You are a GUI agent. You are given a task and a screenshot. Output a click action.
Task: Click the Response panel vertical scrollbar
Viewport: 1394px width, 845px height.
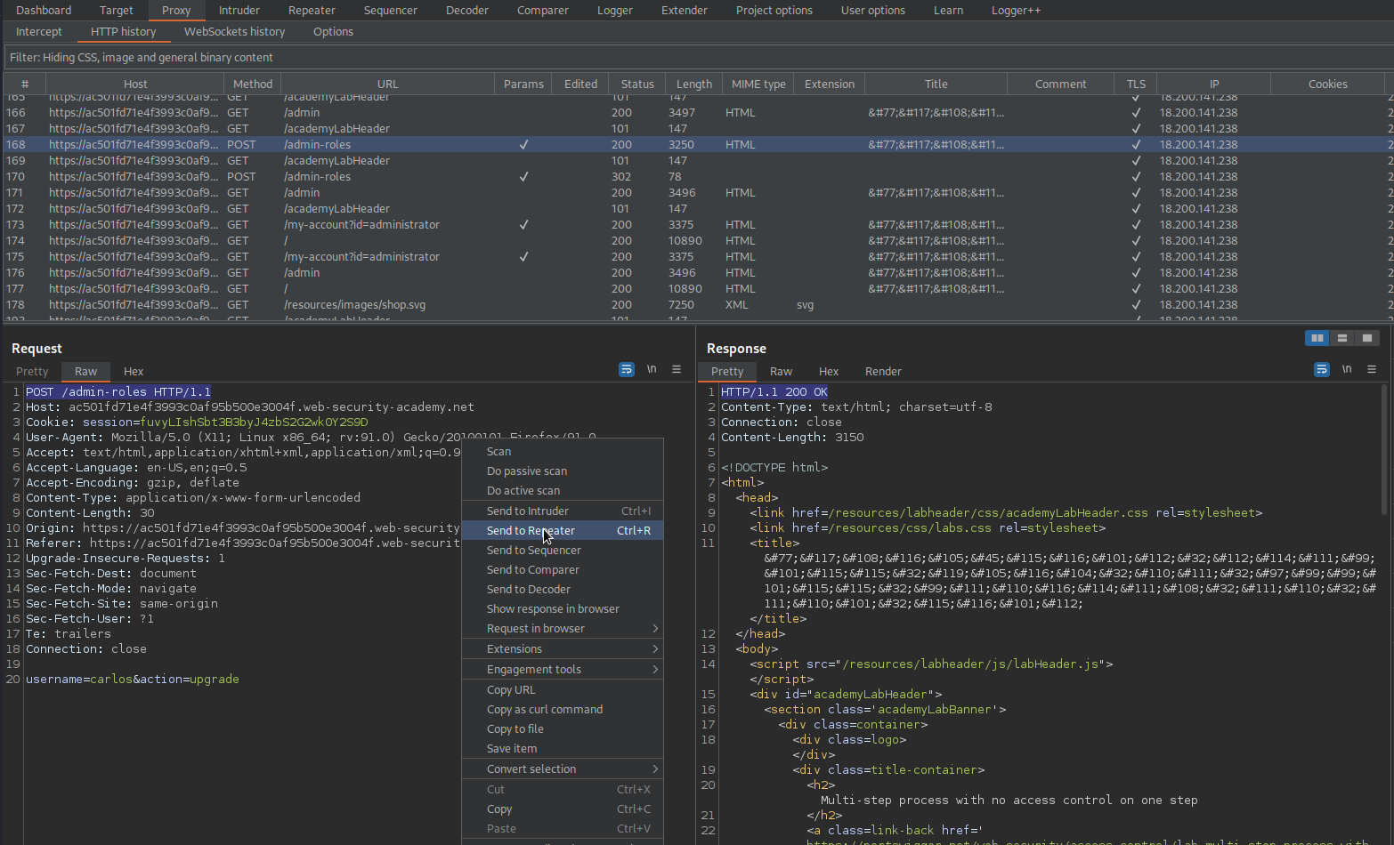click(1384, 449)
